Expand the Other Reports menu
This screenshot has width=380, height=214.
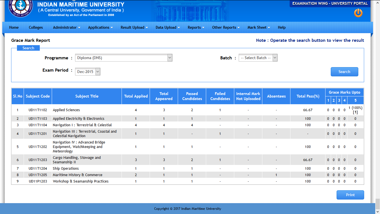(x=226, y=27)
